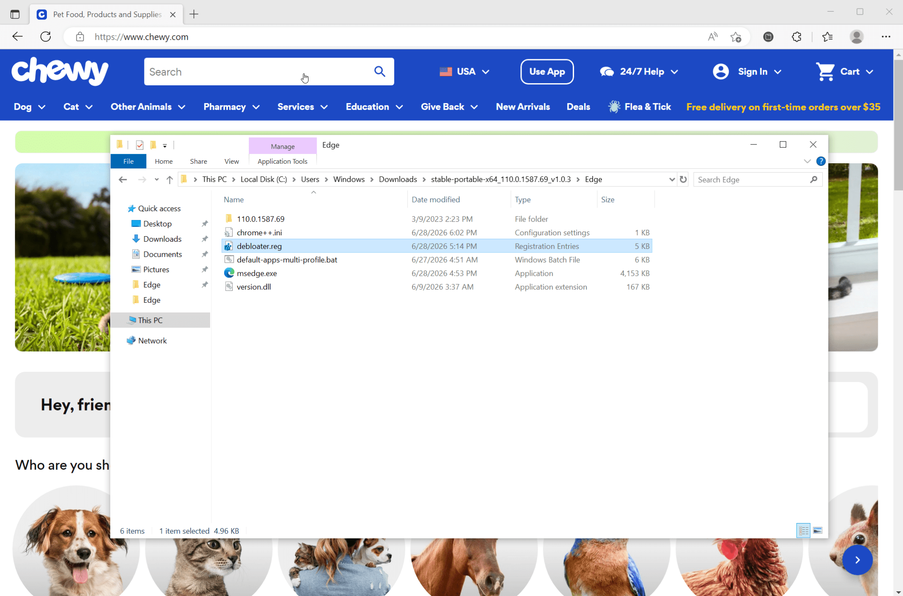This screenshot has width=903, height=596.
Task: Switch to the Home ribbon tab
Action: 164,161
